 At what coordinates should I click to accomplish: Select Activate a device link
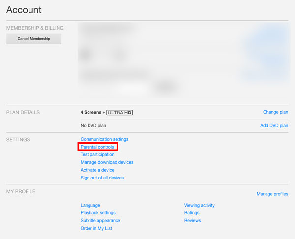97,170
